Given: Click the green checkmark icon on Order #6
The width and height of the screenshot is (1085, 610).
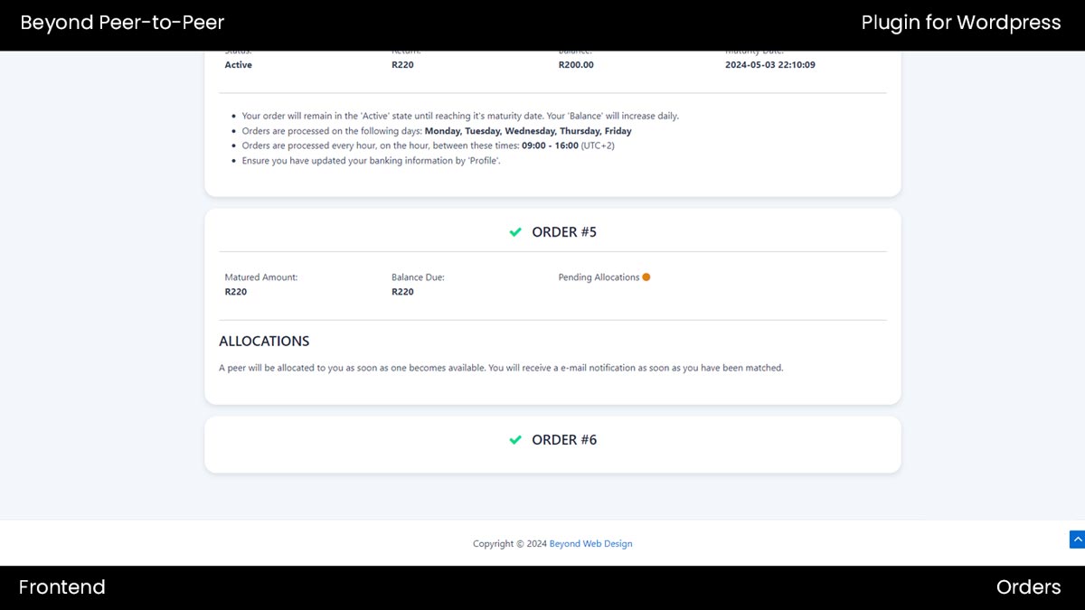Looking at the screenshot, I should coord(515,440).
